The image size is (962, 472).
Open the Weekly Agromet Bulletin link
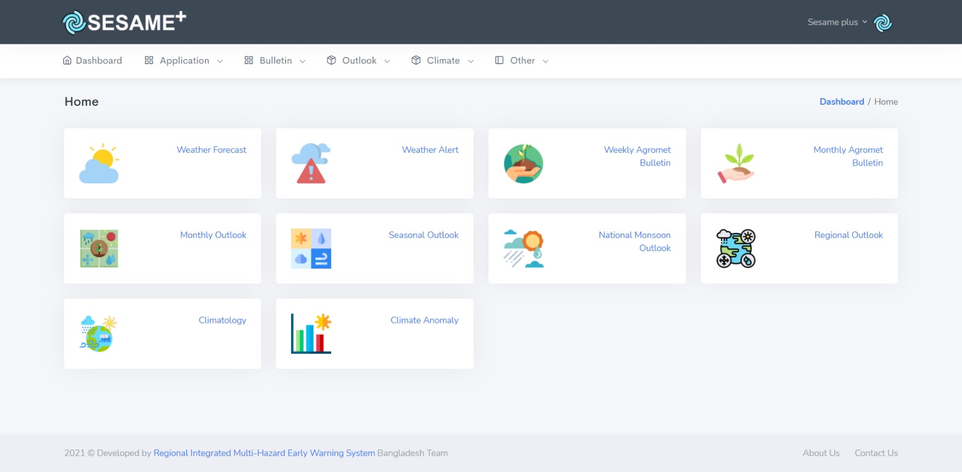637,156
